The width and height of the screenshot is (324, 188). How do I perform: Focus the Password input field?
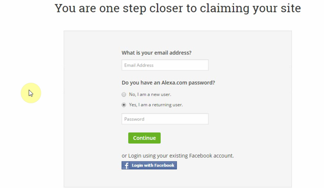(x=165, y=119)
